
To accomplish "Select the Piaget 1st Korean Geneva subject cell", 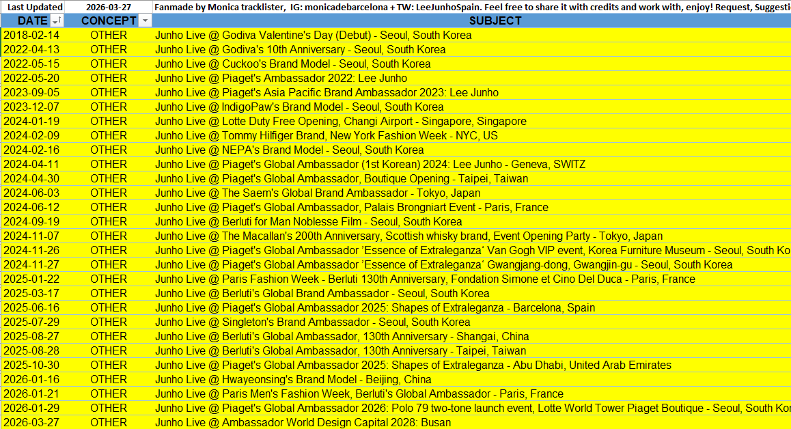I will pyautogui.click(x=472, y=165).
